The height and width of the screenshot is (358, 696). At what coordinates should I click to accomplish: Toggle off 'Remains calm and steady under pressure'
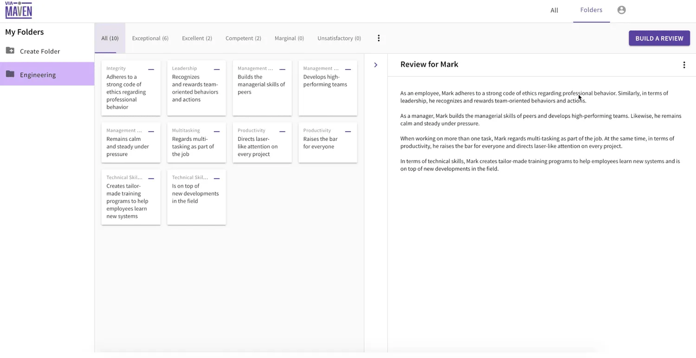(x=151, y=131)
